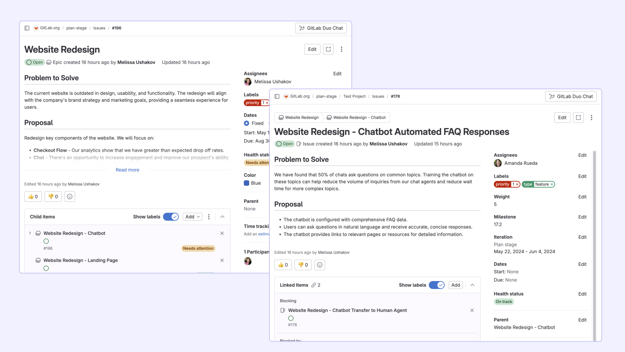625x352 pixels.
Task: Add an emoji reaction using the smiley icon
Action: [320, 265]
